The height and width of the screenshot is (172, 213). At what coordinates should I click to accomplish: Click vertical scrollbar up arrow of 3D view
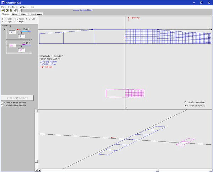pos(36,111)
